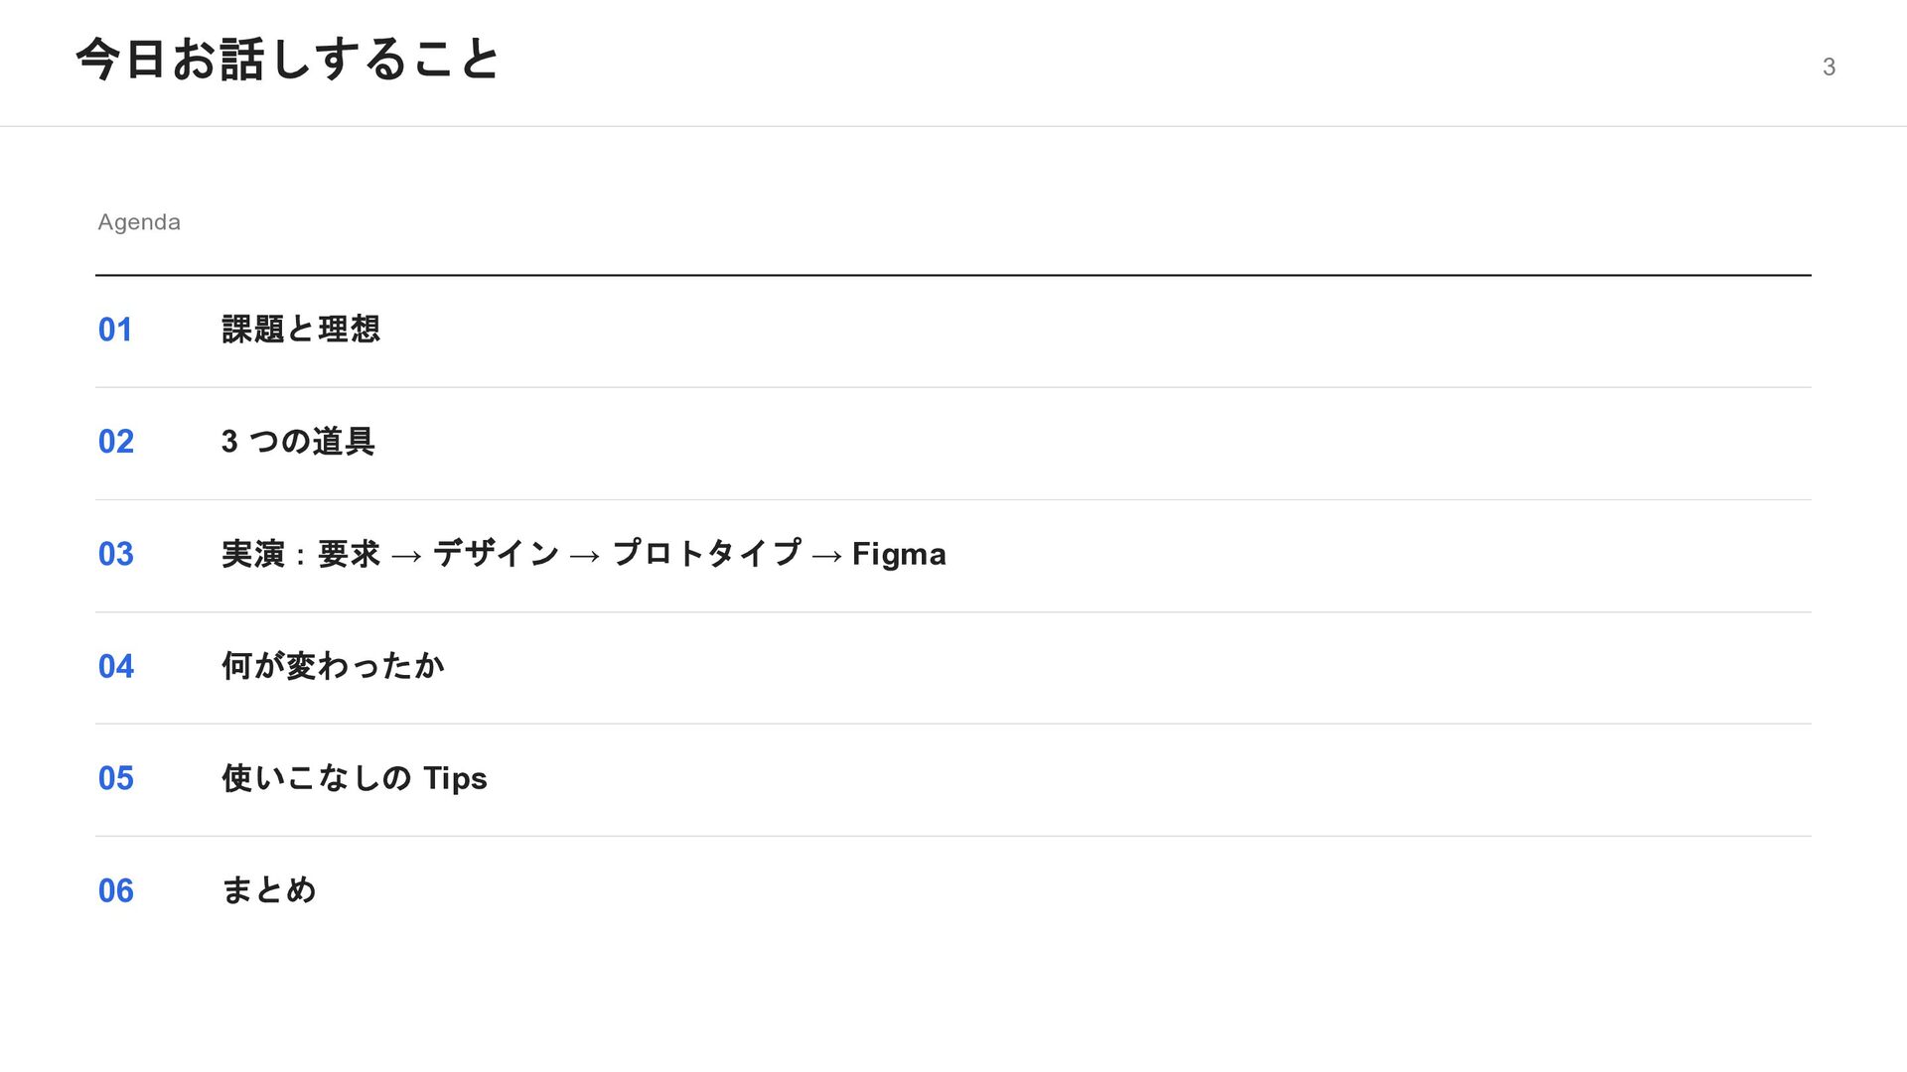Select agenda item 何が変わったか

pyautogui.click(x=333, y=666)
